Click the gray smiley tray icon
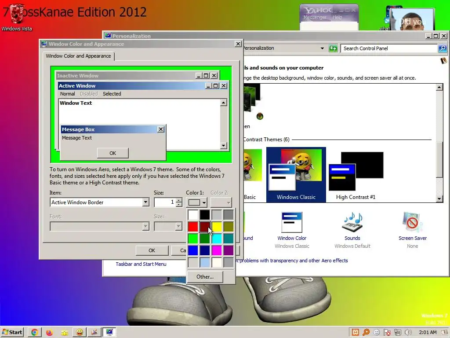 377,332
